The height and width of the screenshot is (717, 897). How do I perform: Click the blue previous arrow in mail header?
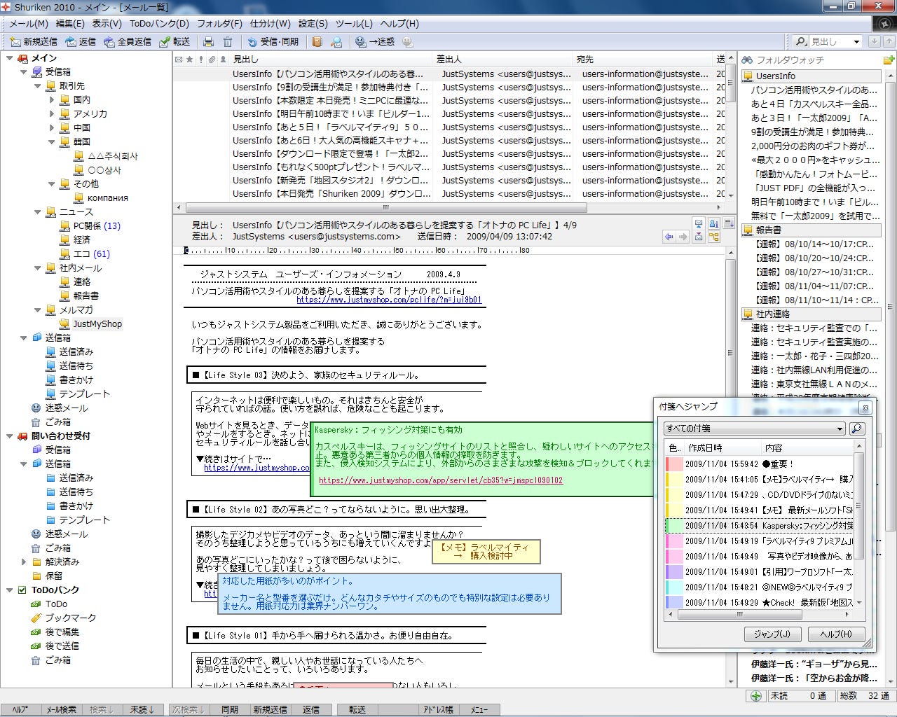(669, 237)
